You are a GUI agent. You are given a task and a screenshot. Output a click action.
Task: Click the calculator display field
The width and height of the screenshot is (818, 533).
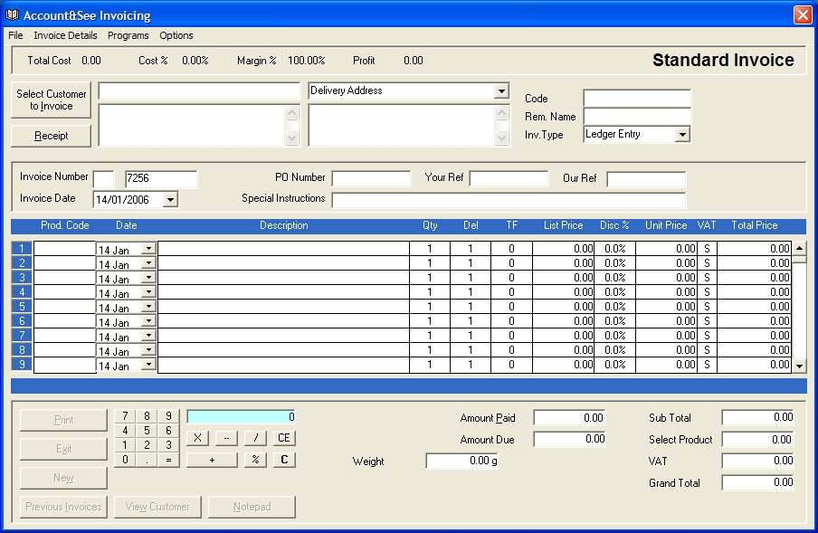[241, 416]
